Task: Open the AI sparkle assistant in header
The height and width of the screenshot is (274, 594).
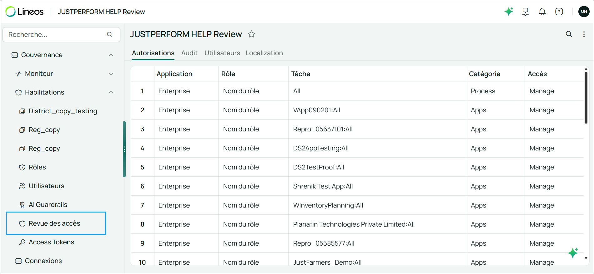Action: [x=509, y=12]
